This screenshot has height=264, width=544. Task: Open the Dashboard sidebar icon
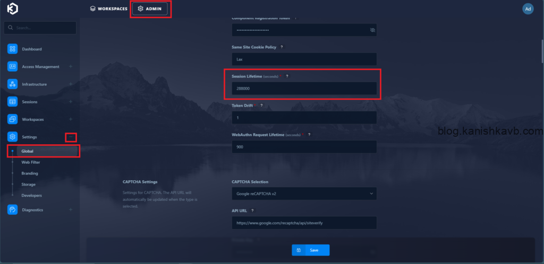click(13, 49)
